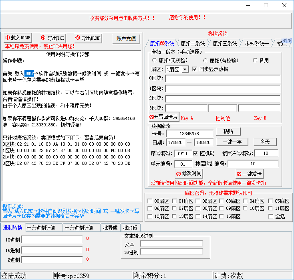Click 序号编码 field 0F11

tap(183, 153)
